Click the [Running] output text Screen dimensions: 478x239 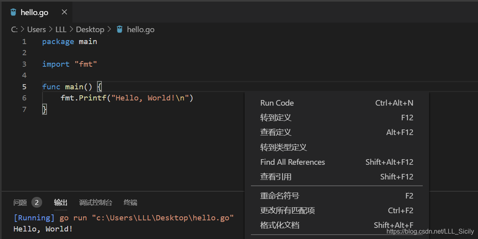(x=34, y=218)
